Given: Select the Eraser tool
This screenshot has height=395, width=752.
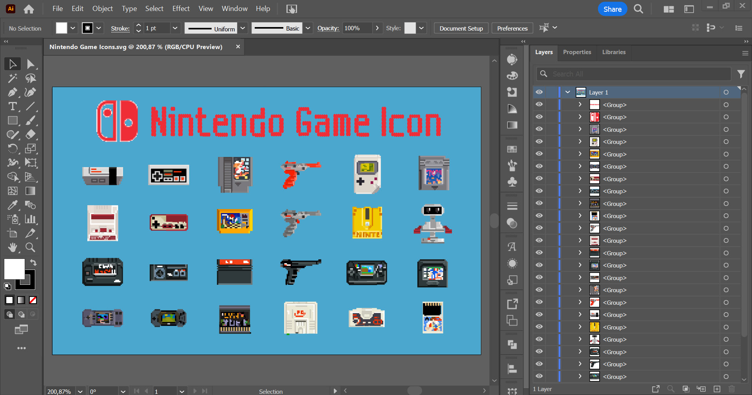Looking at the screenshot, I should pos(31,135).
